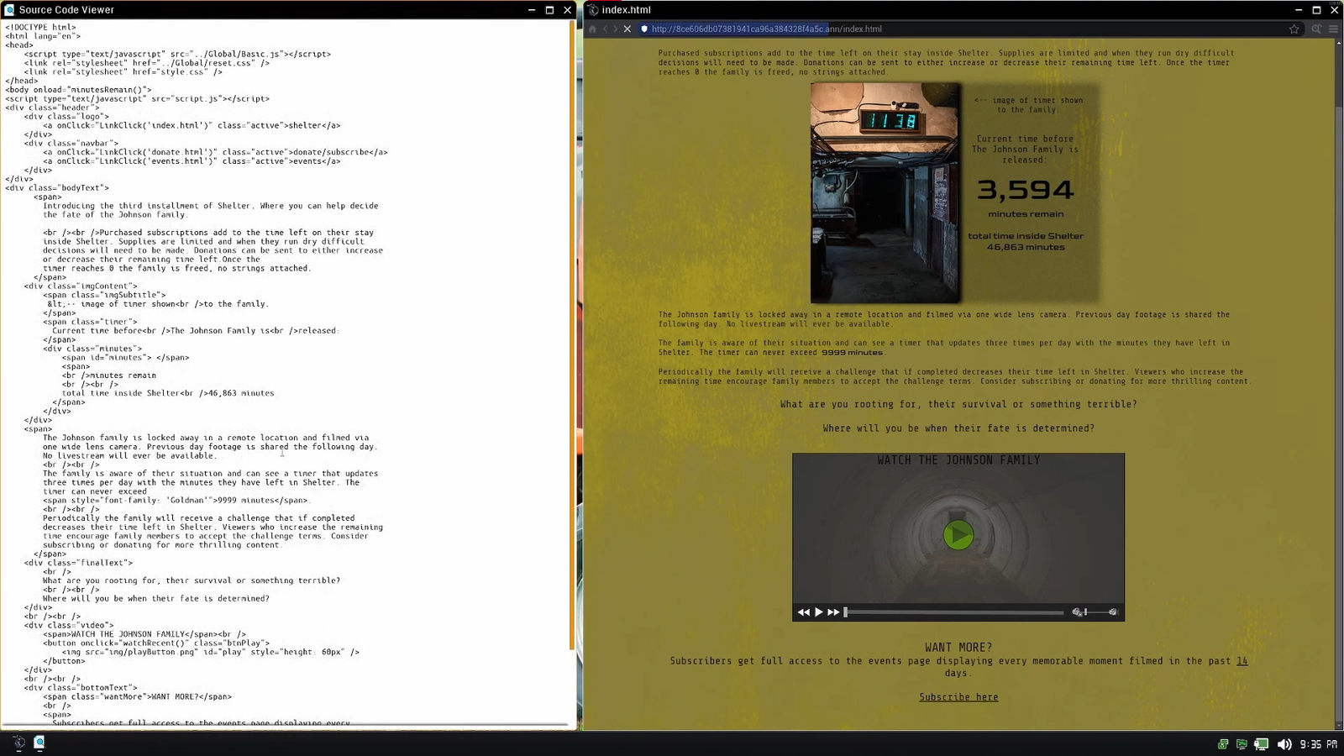Click the small play button in the video controls
Viewport: 1344px width, 756px height.
(819, 612)
